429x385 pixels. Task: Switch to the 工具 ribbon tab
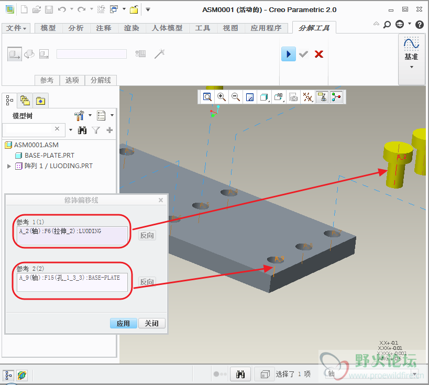(203, 28)
